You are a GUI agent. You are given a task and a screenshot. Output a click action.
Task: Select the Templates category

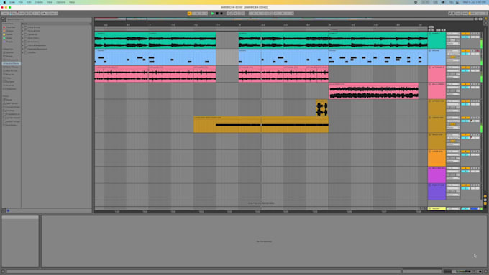[11, 89]
